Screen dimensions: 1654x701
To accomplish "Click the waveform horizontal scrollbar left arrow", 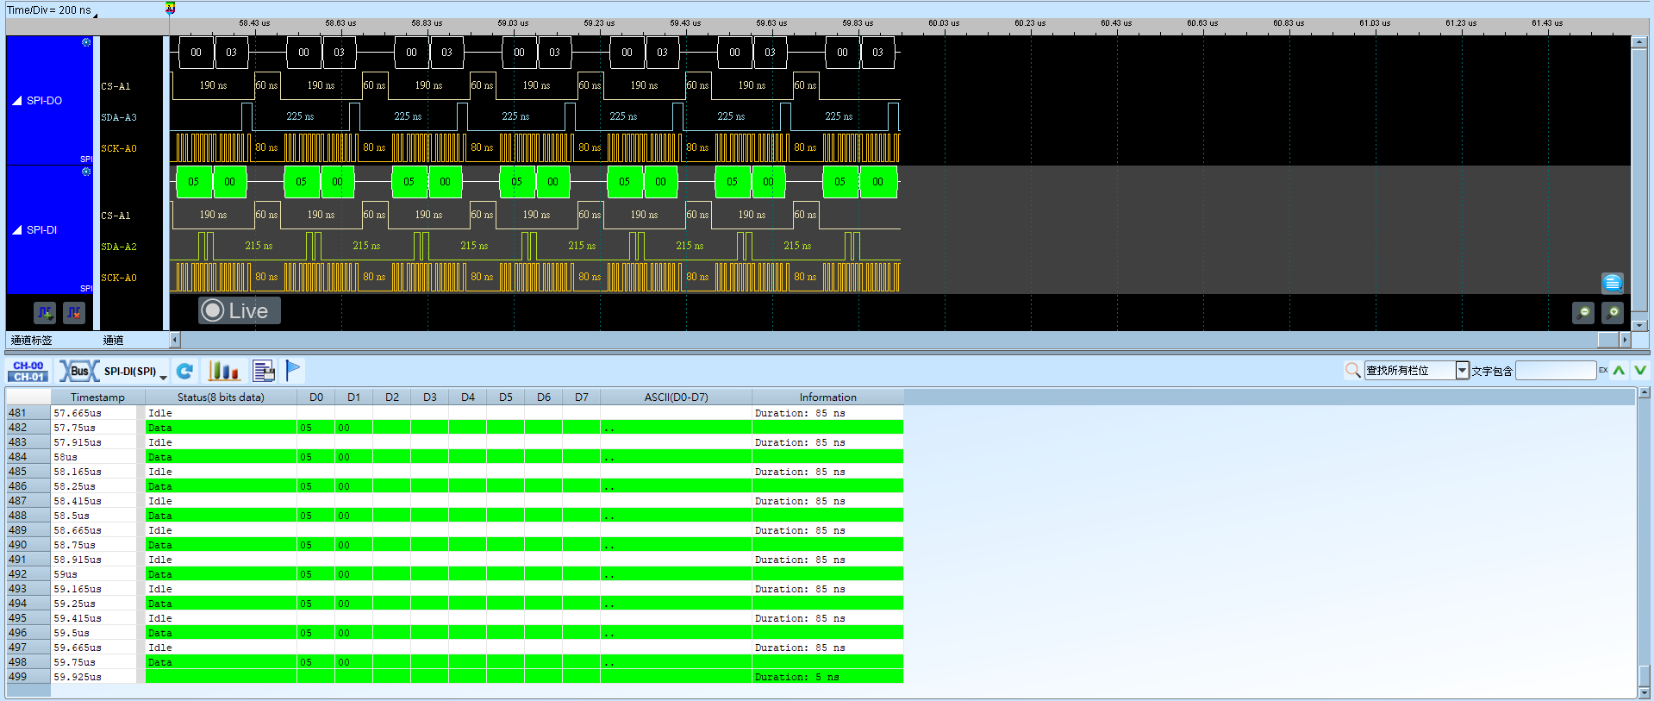I will click(x=175, y=340).
